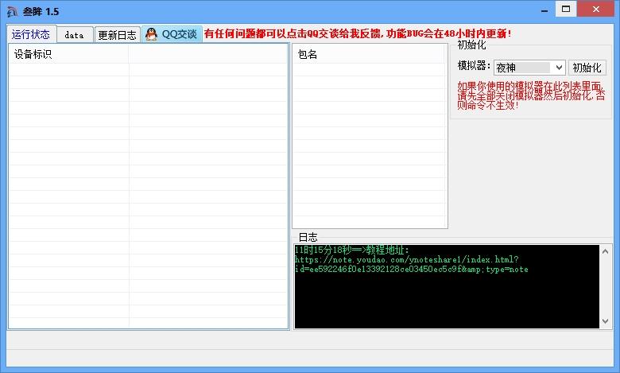Switch to the 运行状态 tab
Viewport: 620px width, 373px height.
[31, 34]
